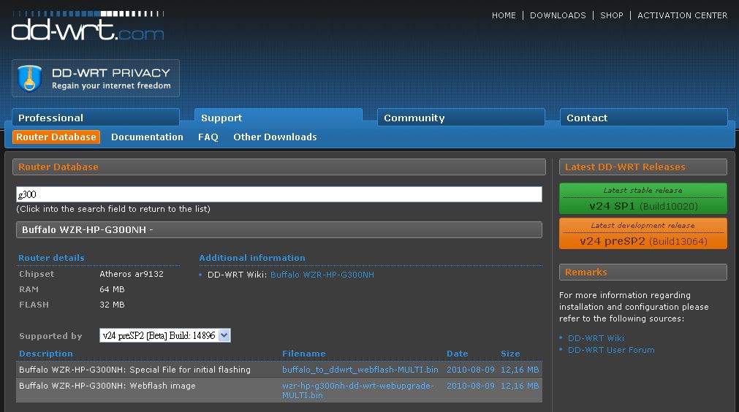Image resolution: width=739 pixels, height=412 pixels.
Task: Open DOWNLOADS in the top navigation
Action: pos(558,15)
